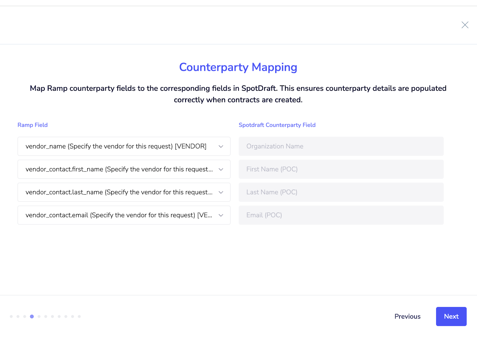This screenshot has height=360, width=477.
Task: Jump to the last step indicator dot
Action: 79,317
